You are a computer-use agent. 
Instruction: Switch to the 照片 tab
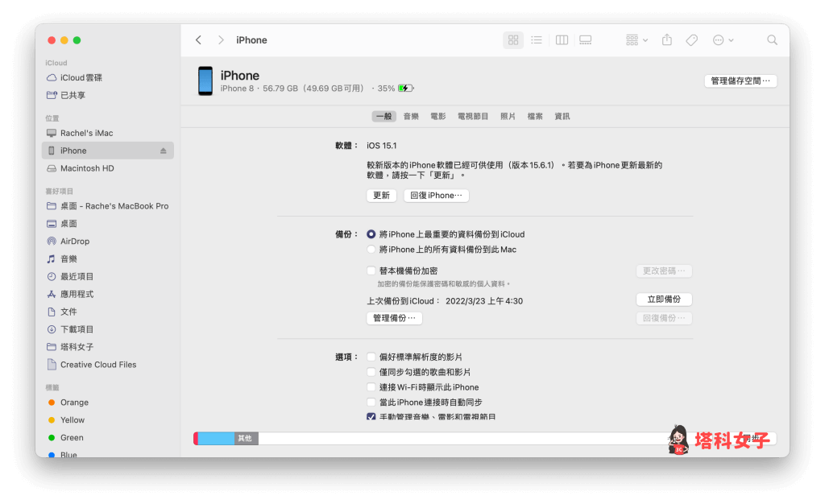(x=508, y=116)
